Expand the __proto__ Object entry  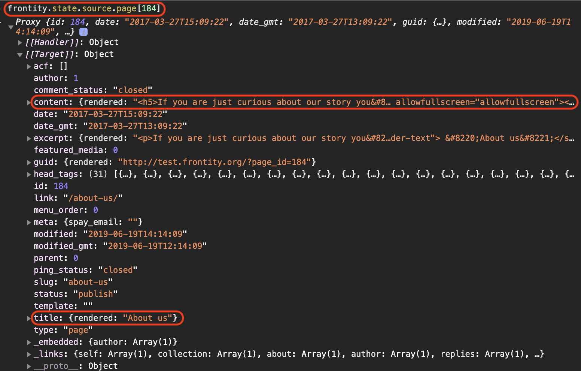pyautogui.click(x=29, y=367)
